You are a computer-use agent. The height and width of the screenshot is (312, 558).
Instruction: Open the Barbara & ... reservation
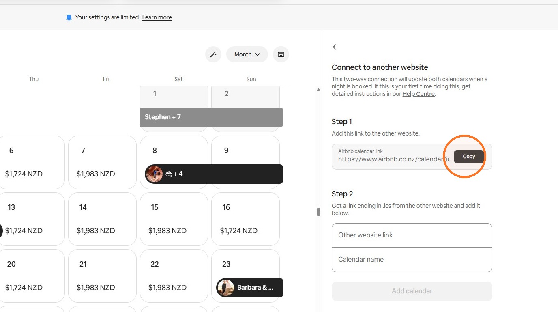coord(250,288)
